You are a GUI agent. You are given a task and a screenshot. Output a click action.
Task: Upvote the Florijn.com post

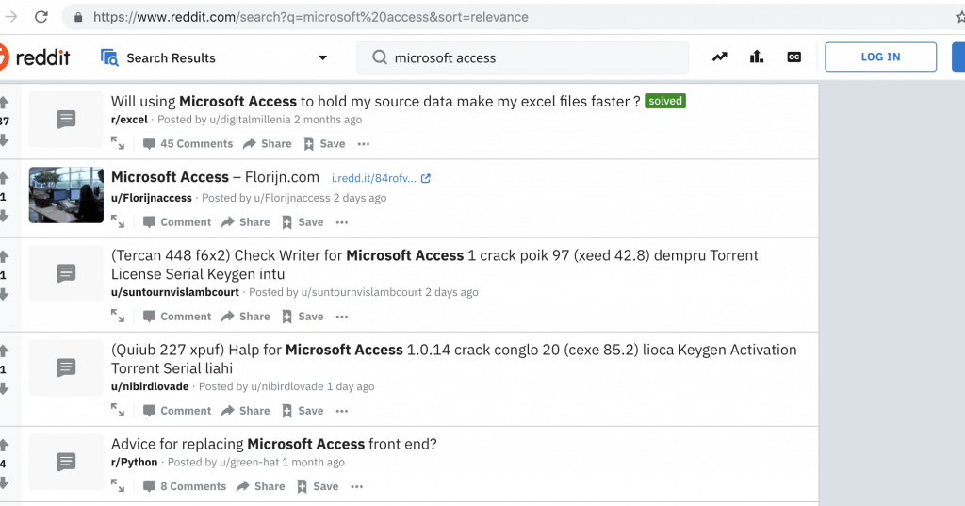coord(4,178)
